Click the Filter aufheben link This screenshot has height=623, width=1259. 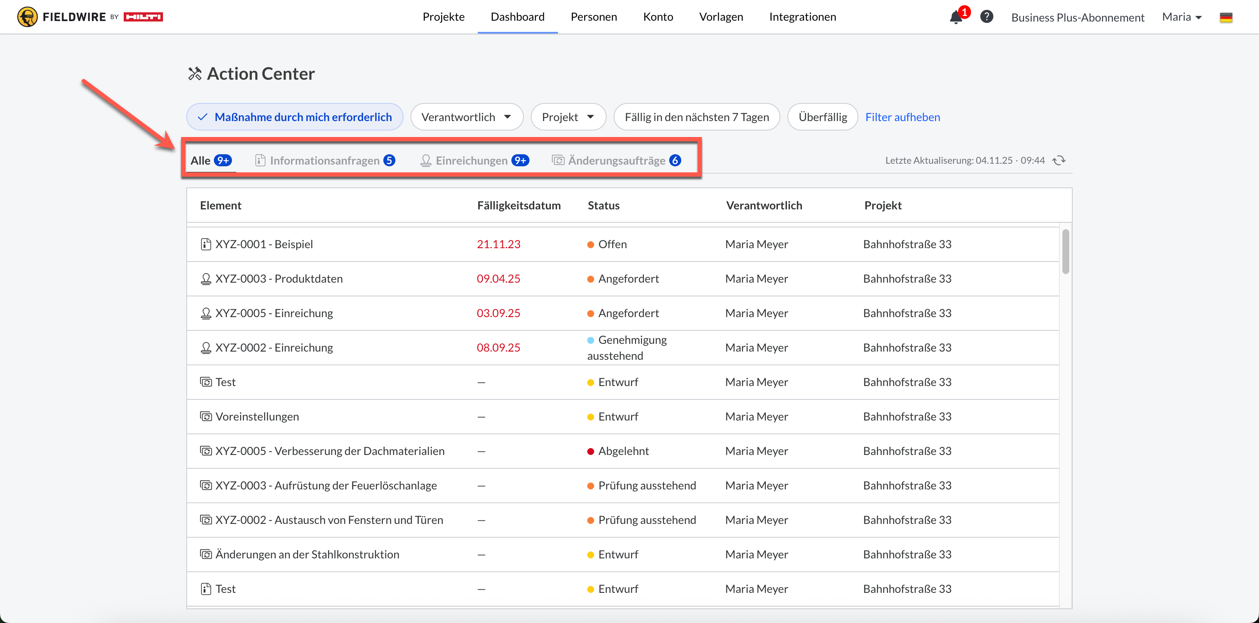click(x=902, y=117)
